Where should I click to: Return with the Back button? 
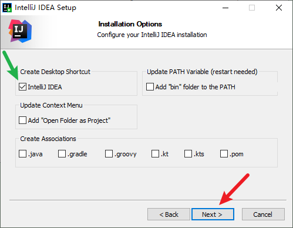[x=169, y=214]
